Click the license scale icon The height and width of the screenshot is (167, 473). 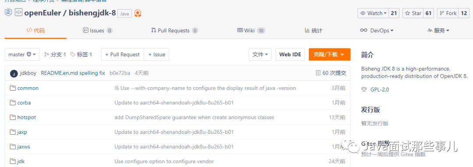[364, 89]
